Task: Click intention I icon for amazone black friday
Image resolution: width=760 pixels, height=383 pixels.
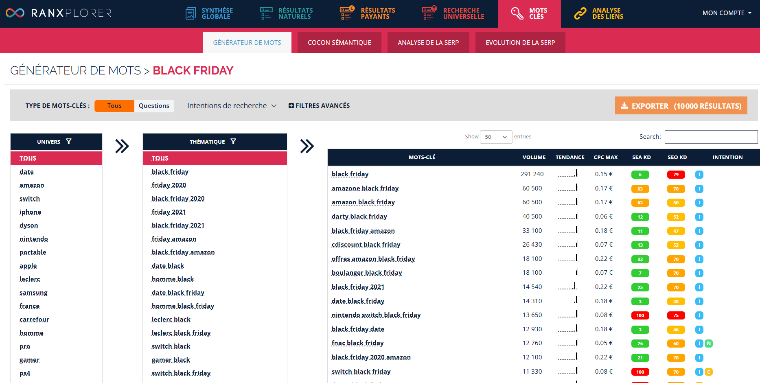Action: pos(699,189)
